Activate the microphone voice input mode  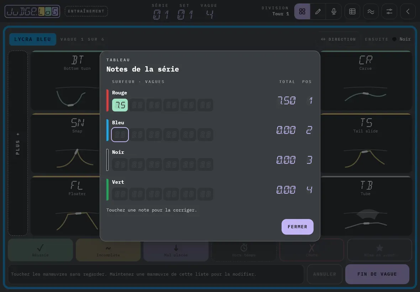click(x=334, y=11)
